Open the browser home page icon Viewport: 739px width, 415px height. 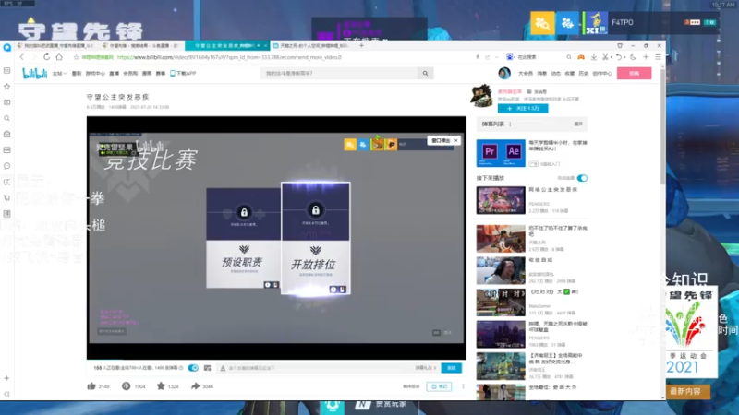pos(59,57)
